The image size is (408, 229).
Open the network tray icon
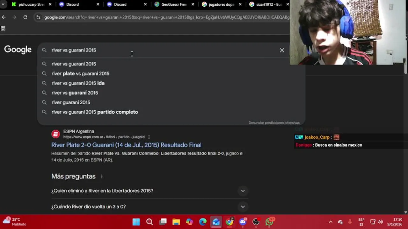point(373,222)
